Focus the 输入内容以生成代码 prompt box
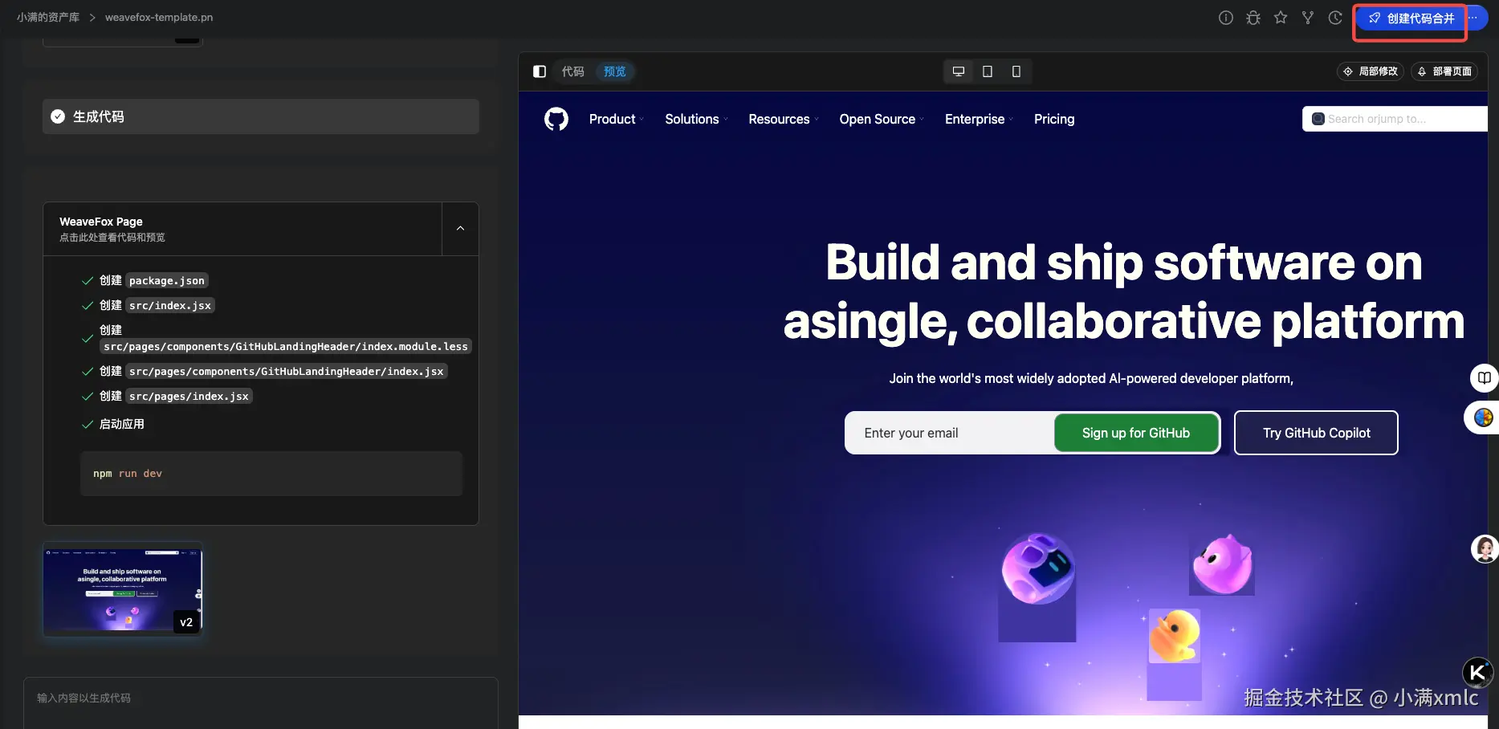This screenshot has width=1499, height=729. (261, 703)
